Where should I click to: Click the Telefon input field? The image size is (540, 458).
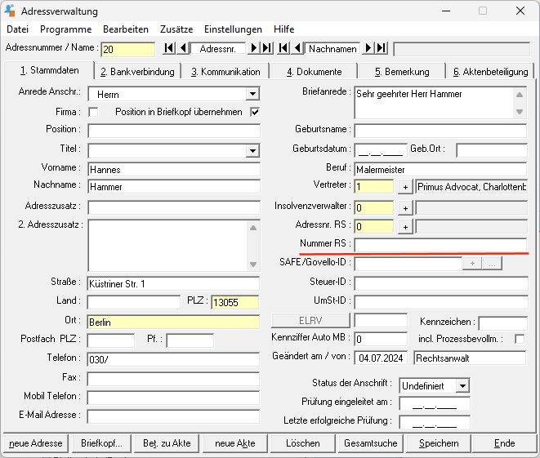[x=173, y=359]
